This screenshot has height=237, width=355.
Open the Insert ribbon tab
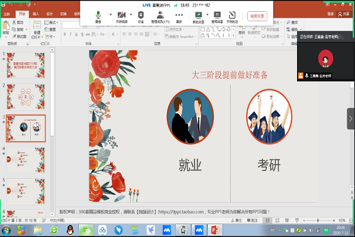click(37, 13)
